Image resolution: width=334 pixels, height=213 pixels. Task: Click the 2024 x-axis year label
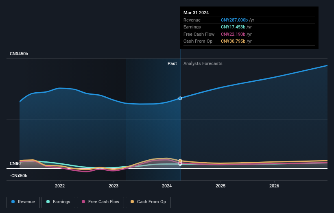click(x=167, y=186)
